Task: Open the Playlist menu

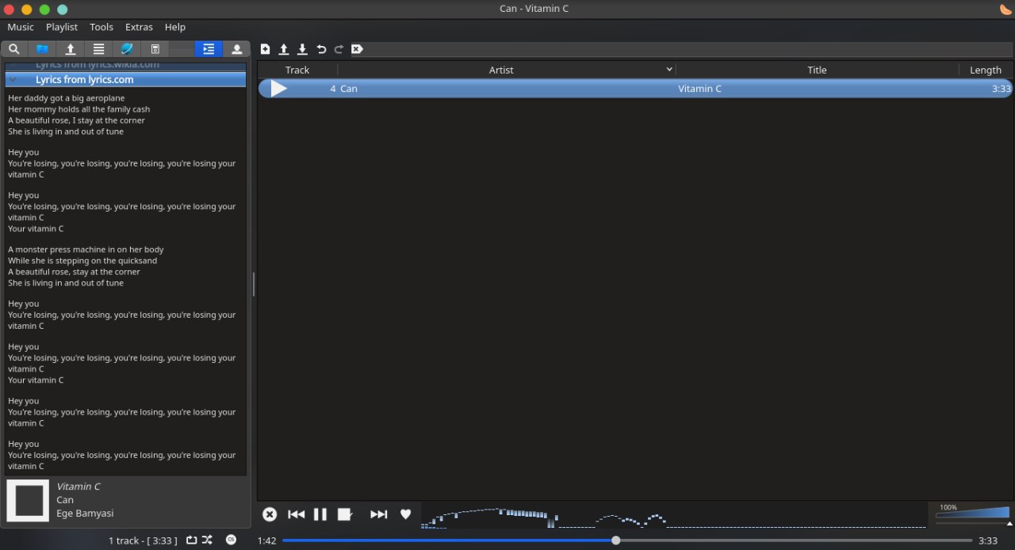Action: pyautogui.click(x=62, y=27)
